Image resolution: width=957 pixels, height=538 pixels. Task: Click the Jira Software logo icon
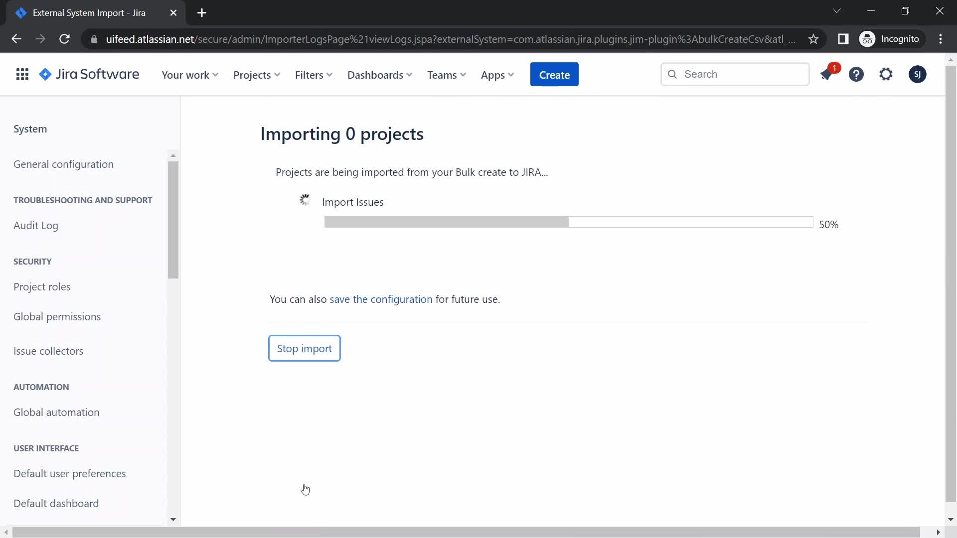click(44, 74)
